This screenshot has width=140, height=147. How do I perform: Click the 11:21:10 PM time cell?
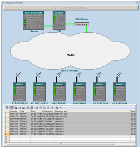point(36,134)
